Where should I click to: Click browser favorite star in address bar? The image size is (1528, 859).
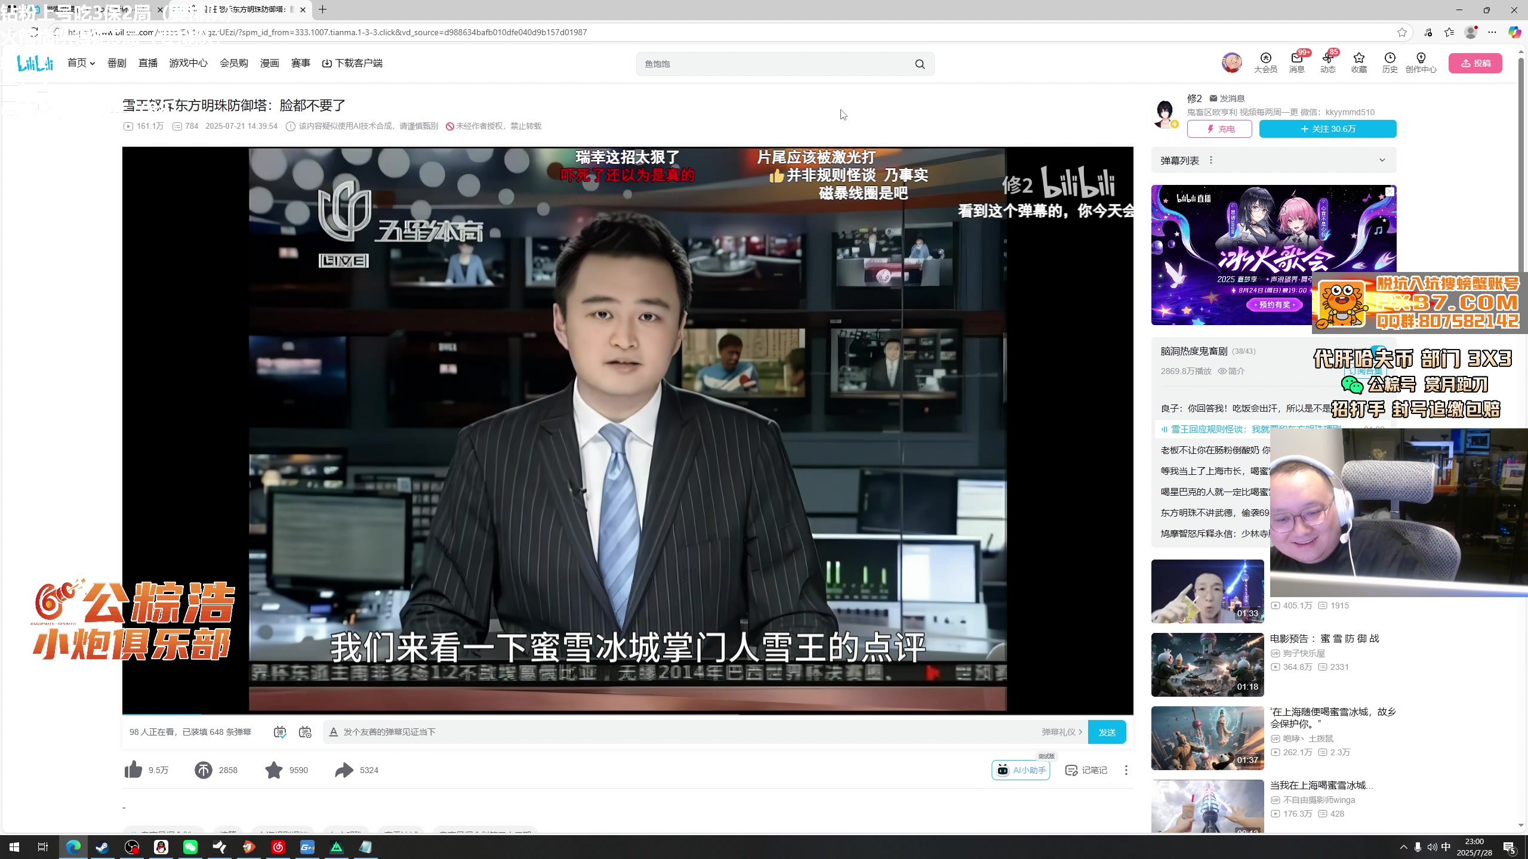point(1402,32)
